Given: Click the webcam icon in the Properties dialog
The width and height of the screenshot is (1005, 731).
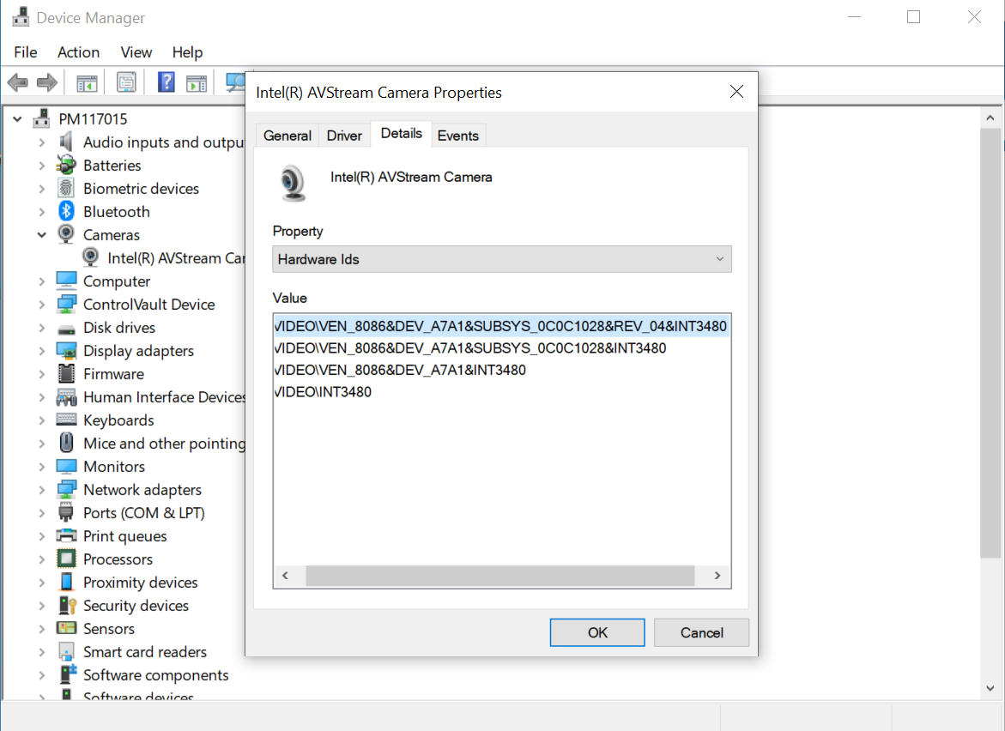Looking at the screenshot, I should pos(294,183).
